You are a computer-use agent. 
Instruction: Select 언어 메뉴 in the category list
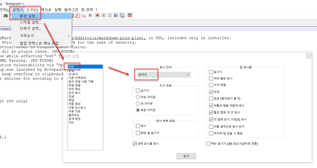[74, 89]
